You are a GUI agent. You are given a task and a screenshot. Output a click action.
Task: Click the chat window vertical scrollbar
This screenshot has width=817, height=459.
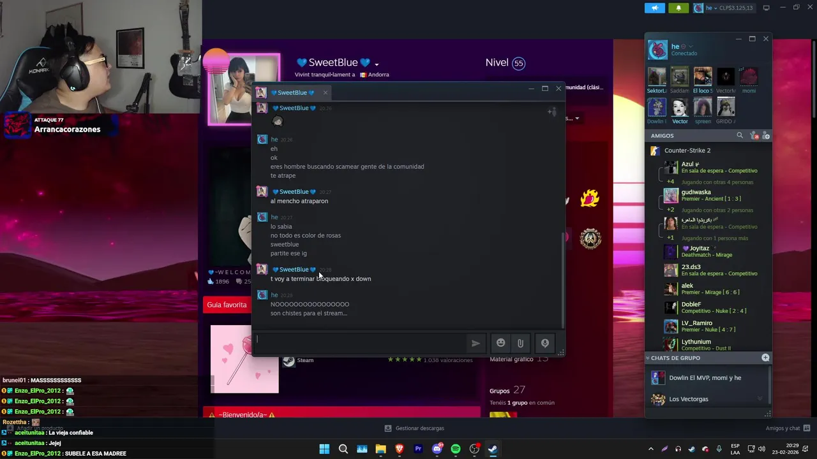[x=562, y=279]
